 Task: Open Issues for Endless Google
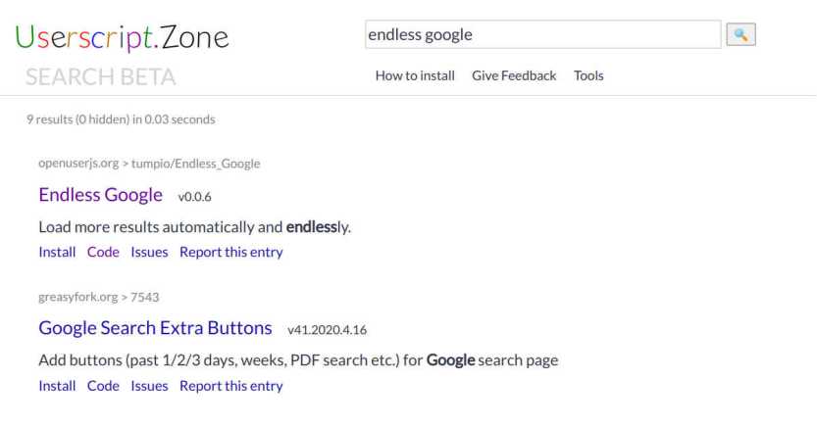(x=149, y=252)
